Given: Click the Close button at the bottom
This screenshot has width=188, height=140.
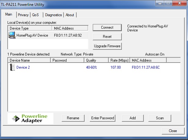Looking at the screenshot, I should [173, 131].
